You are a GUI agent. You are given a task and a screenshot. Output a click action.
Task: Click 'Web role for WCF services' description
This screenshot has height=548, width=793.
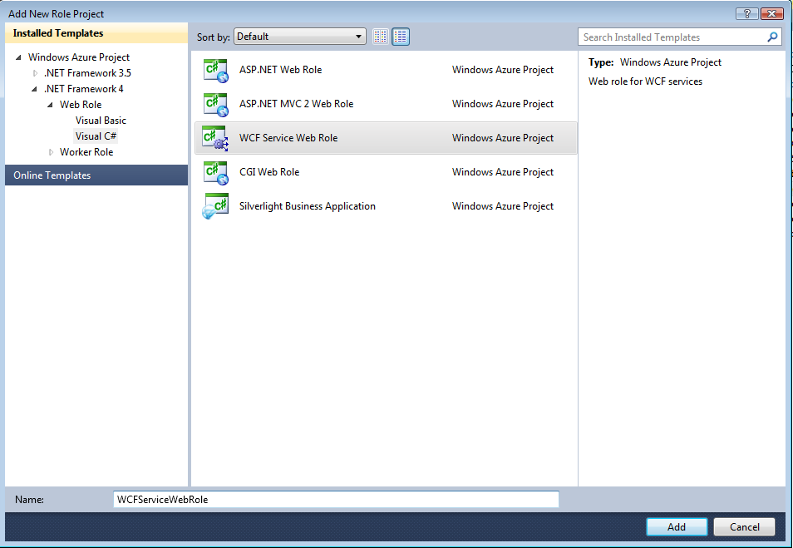tap(645, 81)
